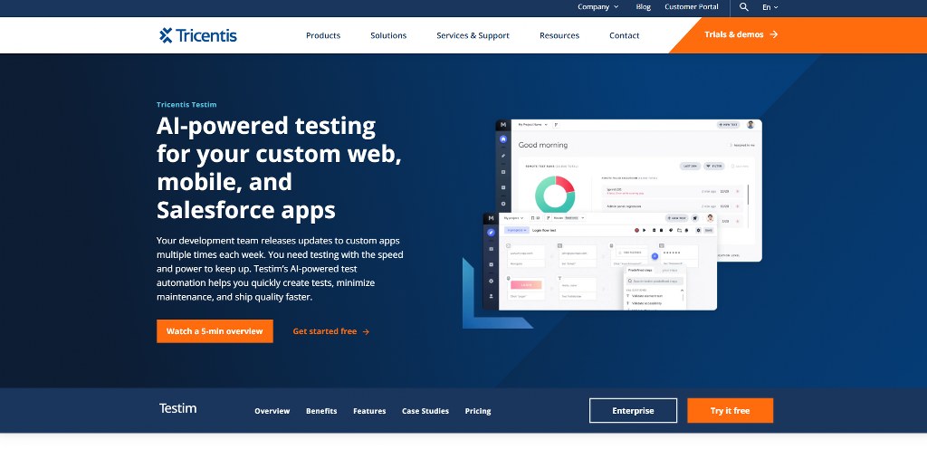Click the test editor preview image

tap(600, 261)
